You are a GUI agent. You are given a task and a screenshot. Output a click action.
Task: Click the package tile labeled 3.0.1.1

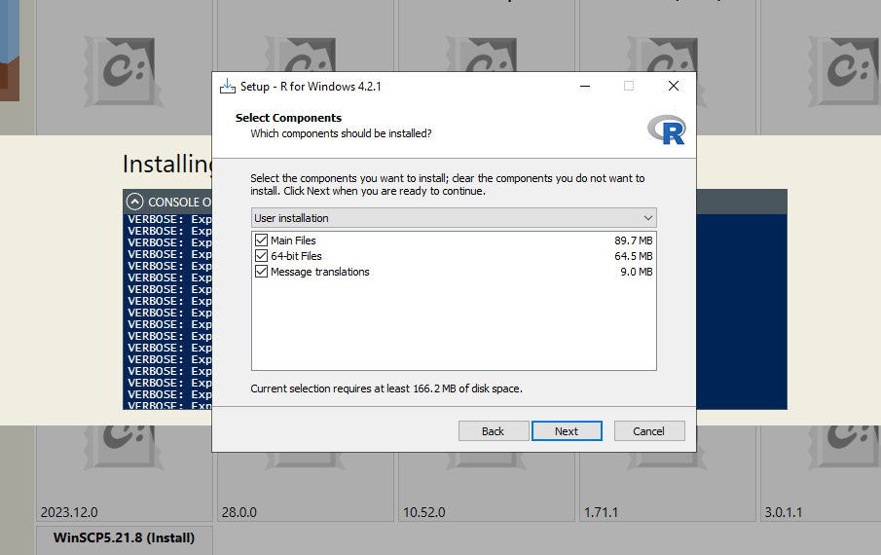click(821, 473)
